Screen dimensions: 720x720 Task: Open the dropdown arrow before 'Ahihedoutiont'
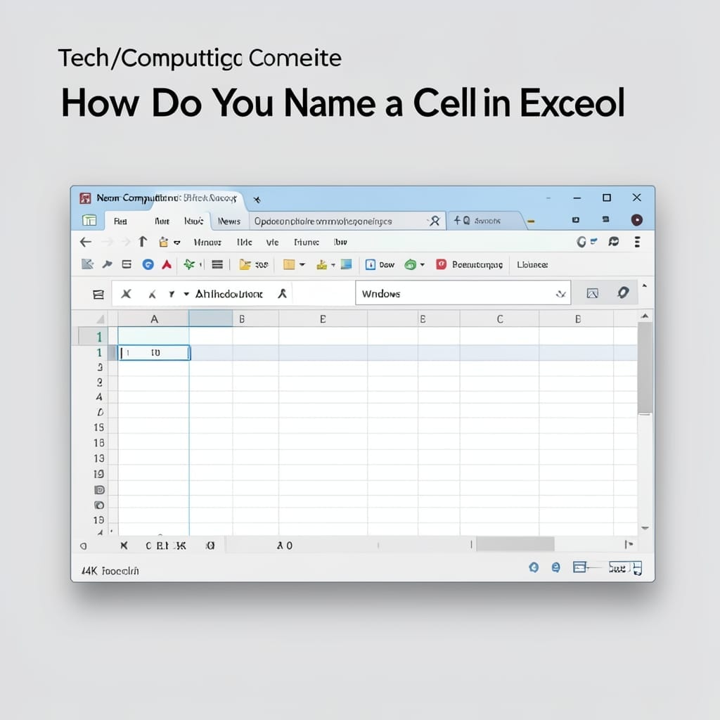click(x=186, y=294)
